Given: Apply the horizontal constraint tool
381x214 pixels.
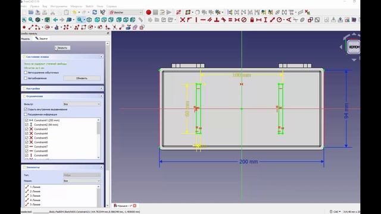Looking at the screenshot, I should point(203,20).
